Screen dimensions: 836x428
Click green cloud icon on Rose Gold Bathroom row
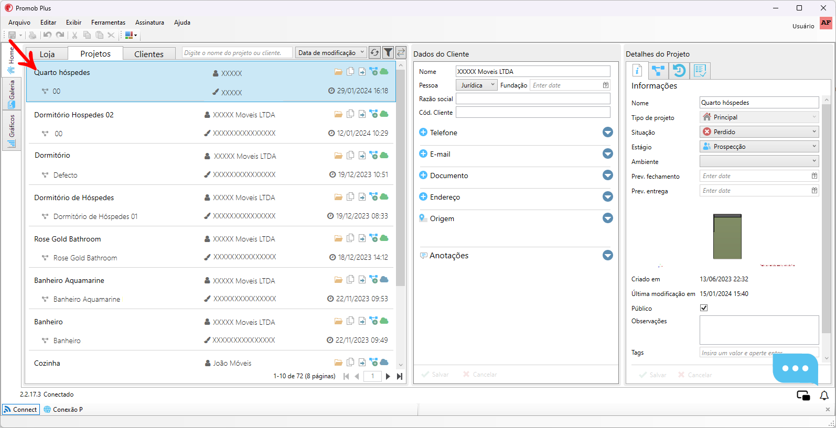point(384,238)
